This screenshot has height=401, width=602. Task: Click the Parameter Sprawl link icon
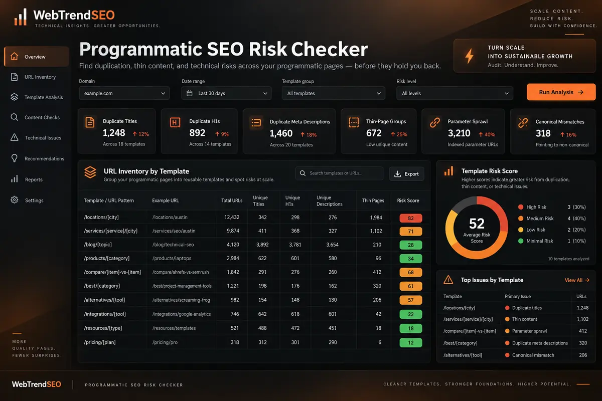434,122
